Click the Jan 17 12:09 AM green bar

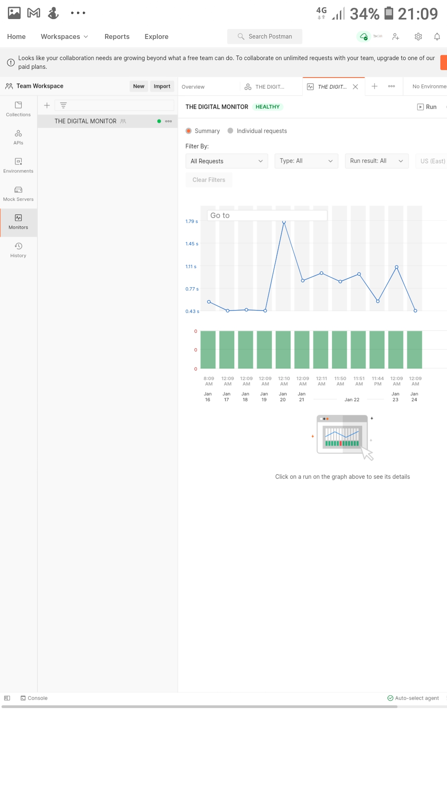227,349
